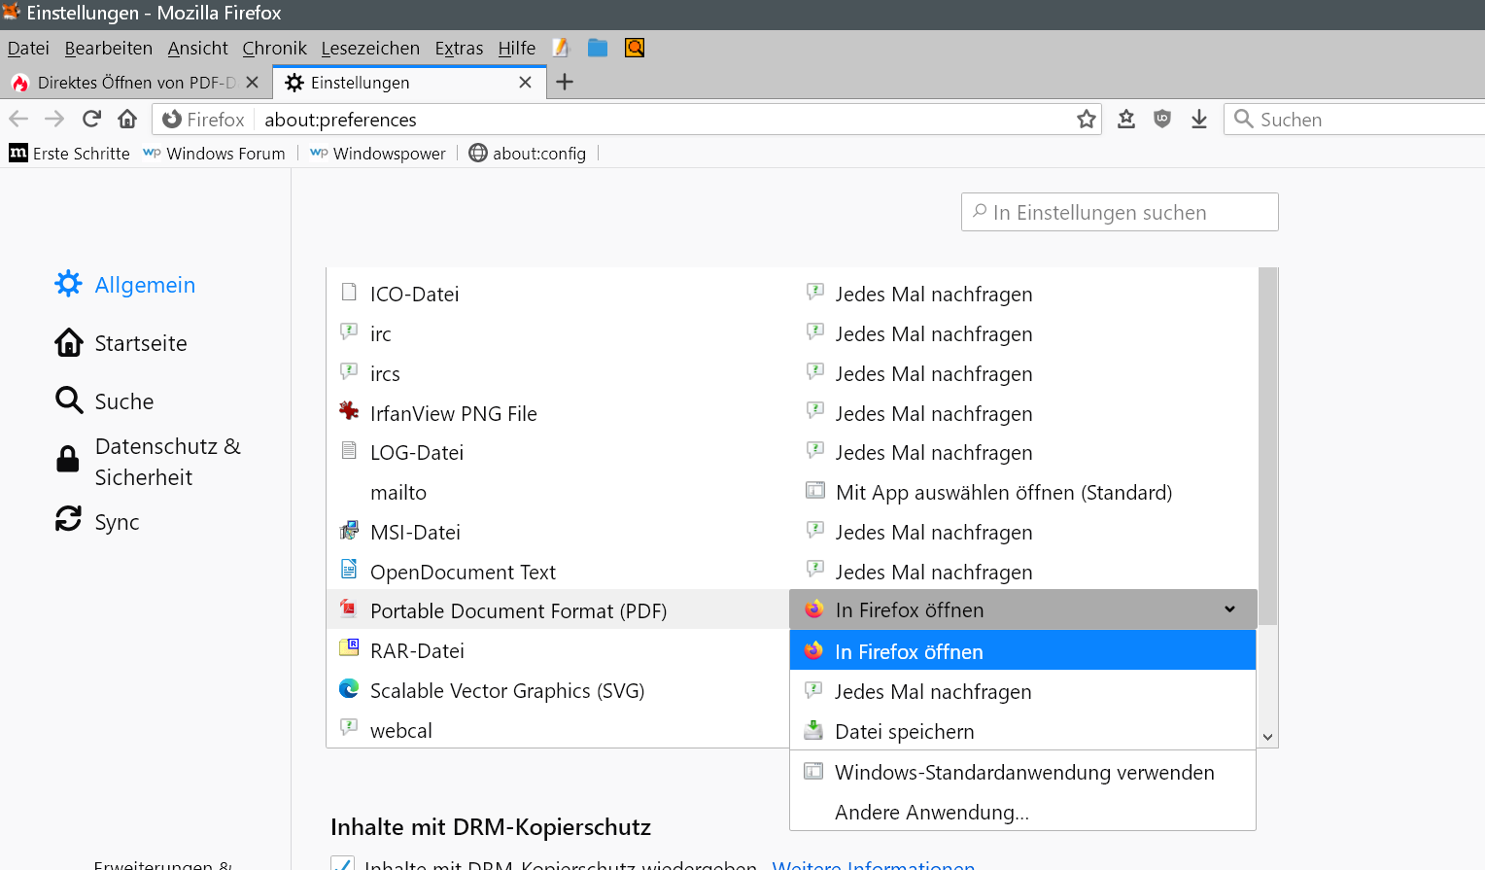Click the 'In Einstellungen suchen' search field

point(1120,212)
